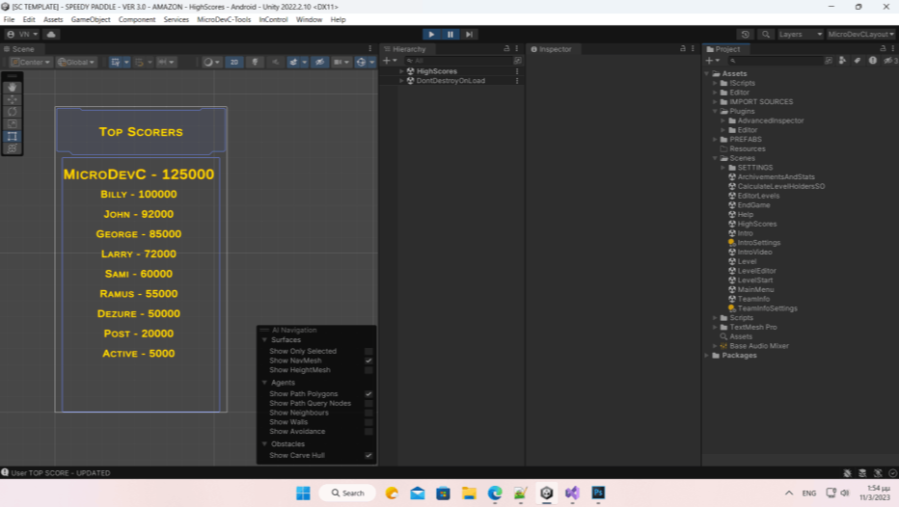This screenshot has height=507, width=899.
Task: Click the Visual Studio taskbar icon
Action: (x=572, y=493)
